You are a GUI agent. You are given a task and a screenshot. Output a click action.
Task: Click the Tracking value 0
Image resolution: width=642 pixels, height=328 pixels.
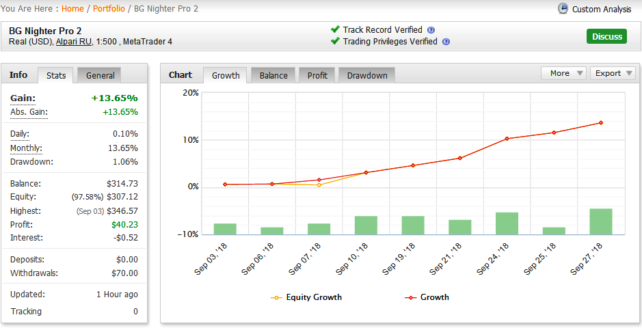(x=135, y=312)
